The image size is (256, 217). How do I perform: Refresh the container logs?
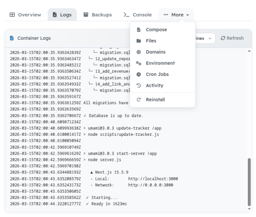[232, 38]
